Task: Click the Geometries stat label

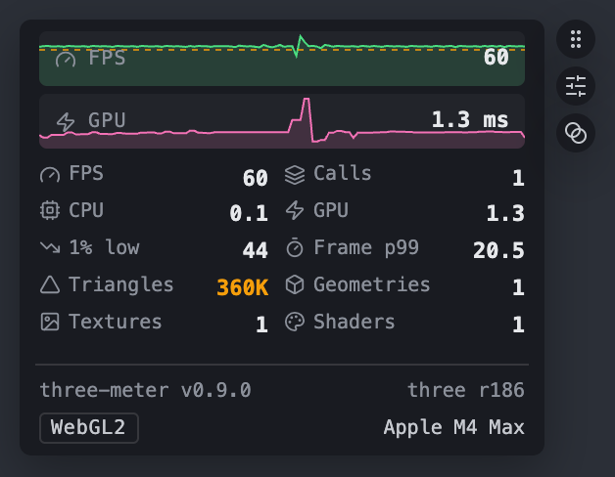Action: [x=371, y=284]
